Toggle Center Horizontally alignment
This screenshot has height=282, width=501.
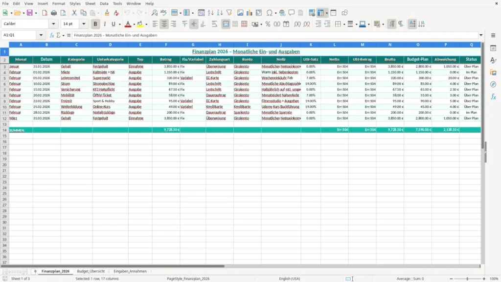164,24
